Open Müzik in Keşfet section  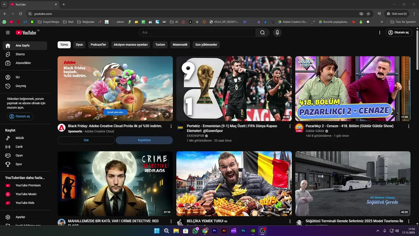[25, 138]
